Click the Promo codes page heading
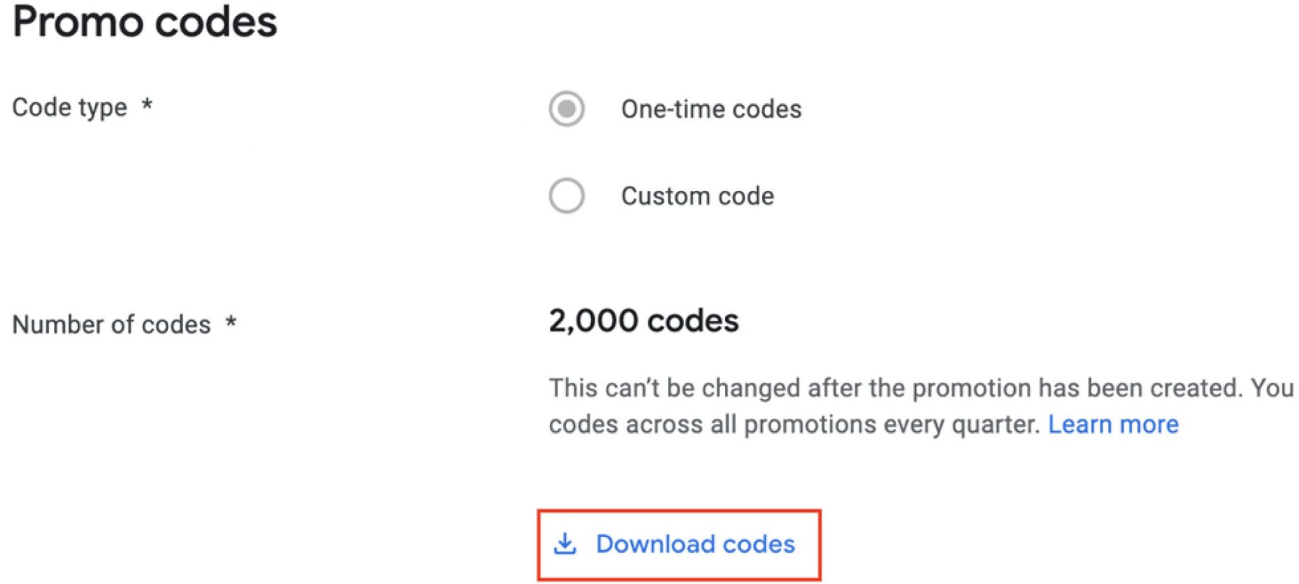Screen dimensions: 1299x584 point(146,22)
